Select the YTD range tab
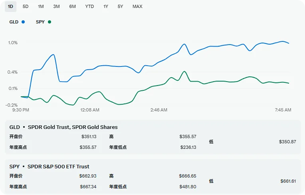This screenshot has width=305, height=195. [89, 6]
